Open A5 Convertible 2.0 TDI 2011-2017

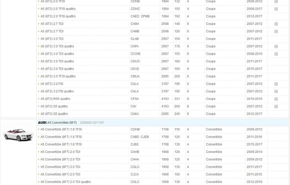(x=60, y=167)
